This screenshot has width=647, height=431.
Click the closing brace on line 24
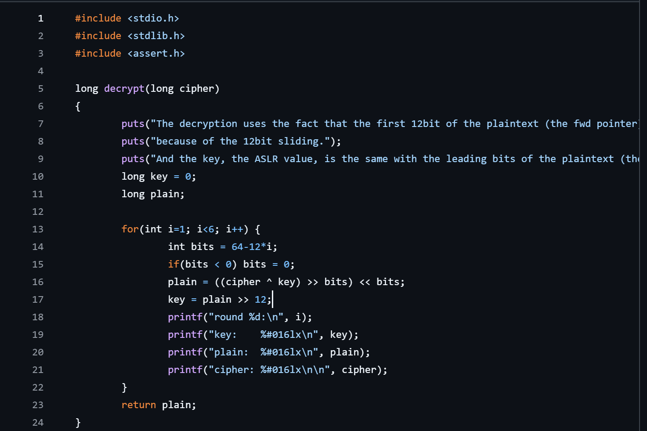78,423
